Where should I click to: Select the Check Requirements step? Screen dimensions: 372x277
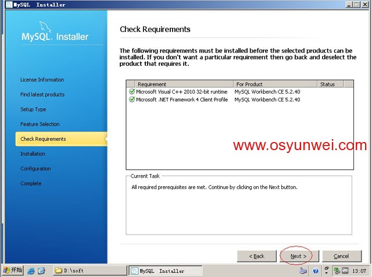[61, 139]
